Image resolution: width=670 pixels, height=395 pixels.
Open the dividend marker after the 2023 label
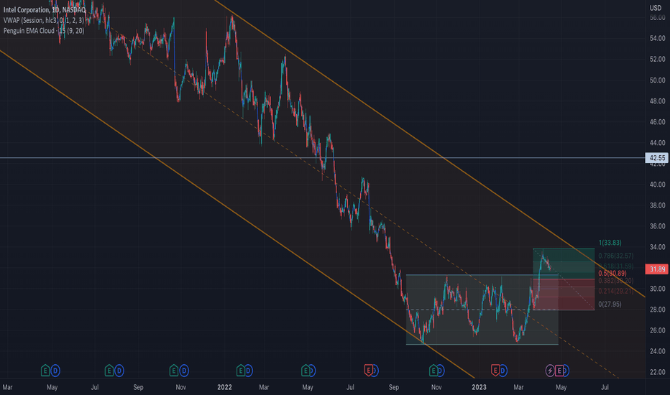(503, 371)
